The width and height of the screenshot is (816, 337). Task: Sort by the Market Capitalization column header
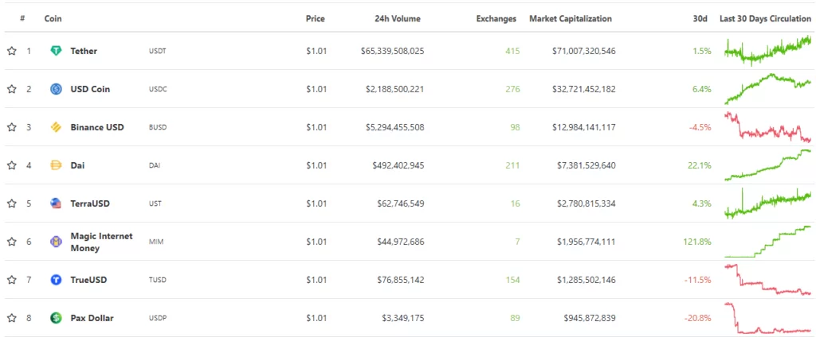click(x=571, y=18)
